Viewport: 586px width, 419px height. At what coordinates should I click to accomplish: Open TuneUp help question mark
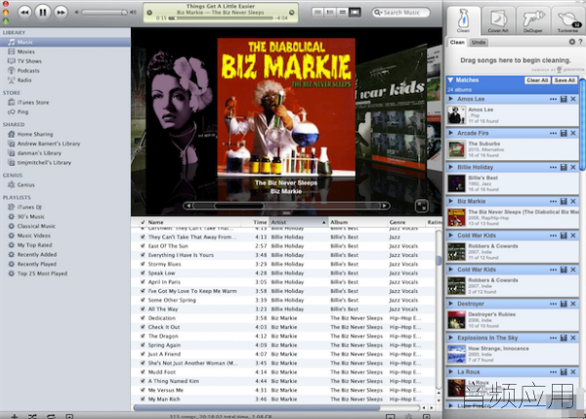[x=580, y=42]
